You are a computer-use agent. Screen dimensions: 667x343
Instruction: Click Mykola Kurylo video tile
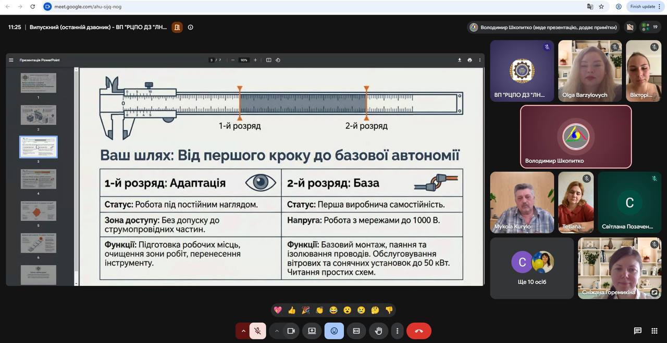522,202
